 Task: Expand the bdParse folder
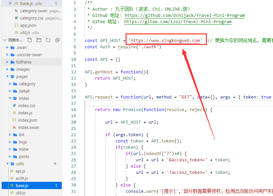point(24,62)
